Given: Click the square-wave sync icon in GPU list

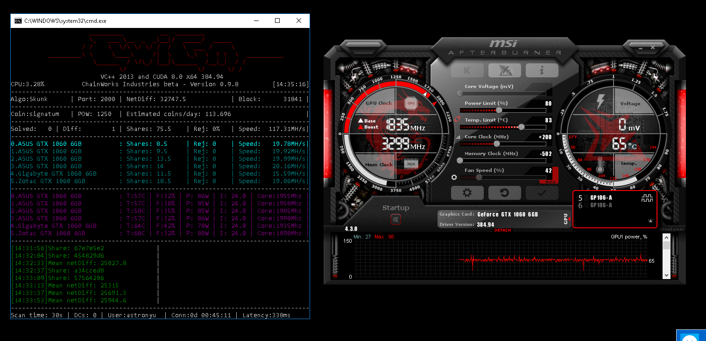Looking at the screenshot, I should point(647,199).
